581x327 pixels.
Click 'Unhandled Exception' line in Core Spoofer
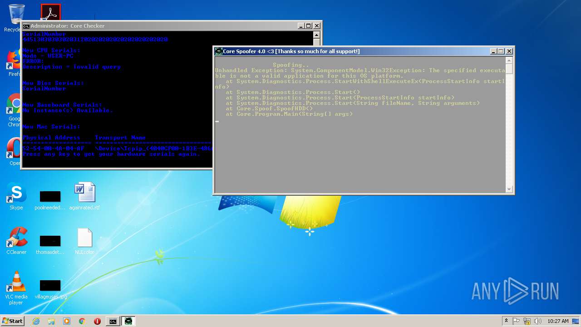[x=360, y=70]
